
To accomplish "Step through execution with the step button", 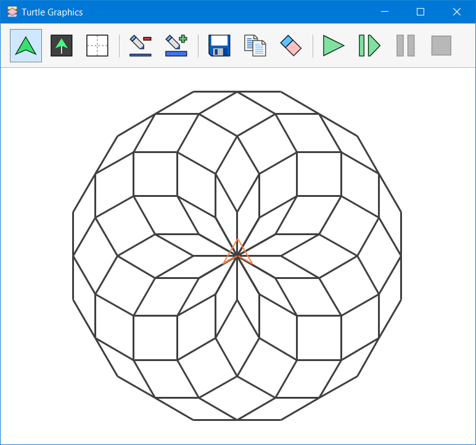I will pyautogui.click(x=369, y=46).
